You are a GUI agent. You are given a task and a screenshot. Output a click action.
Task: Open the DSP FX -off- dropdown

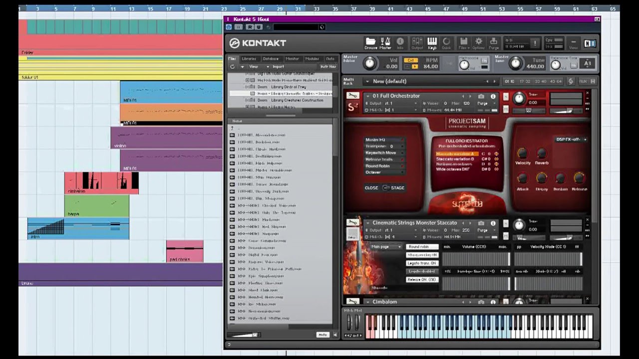571,140
